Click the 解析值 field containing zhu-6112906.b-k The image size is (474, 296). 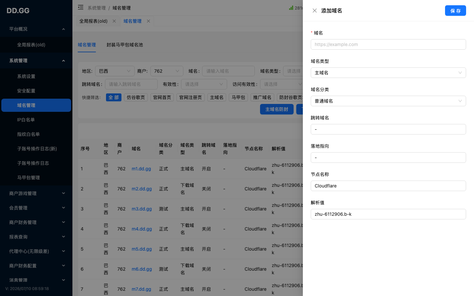coord(388,214)
